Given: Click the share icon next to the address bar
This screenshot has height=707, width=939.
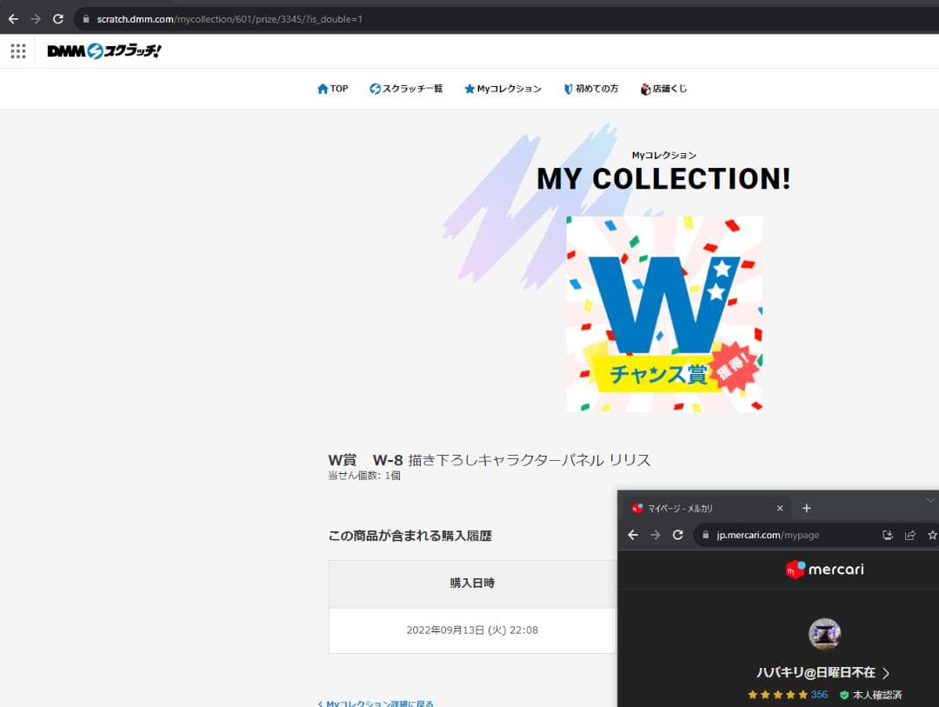Looking at the screenshot, I should pos(909,535).
